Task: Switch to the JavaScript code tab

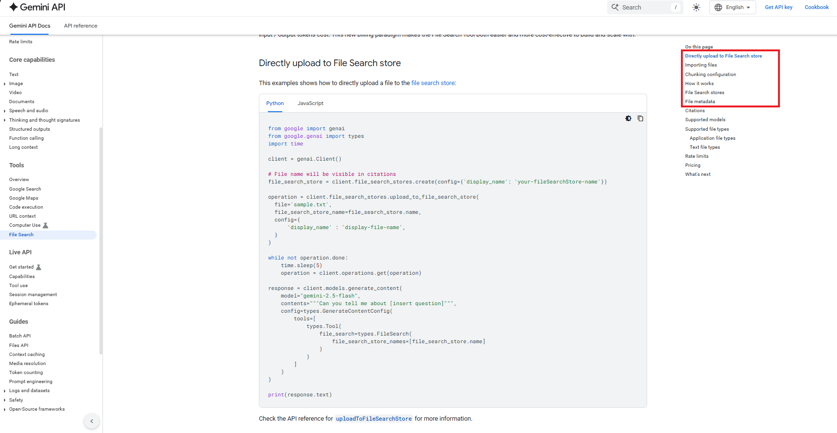Action: tap(310, 103)
